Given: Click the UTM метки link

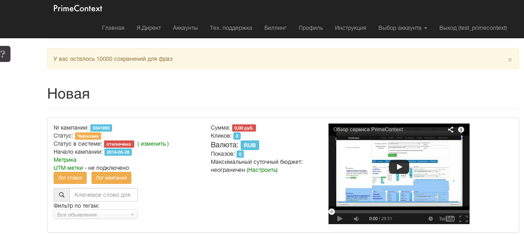Looking at the screenshot, I should (68, 168).
